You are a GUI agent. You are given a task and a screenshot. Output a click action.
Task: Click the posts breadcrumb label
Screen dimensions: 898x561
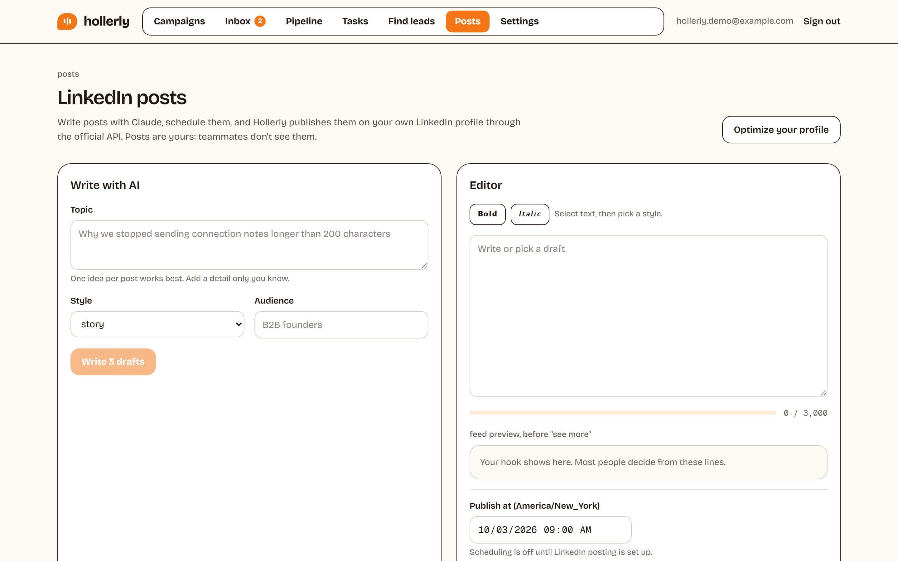coord(68,74)
